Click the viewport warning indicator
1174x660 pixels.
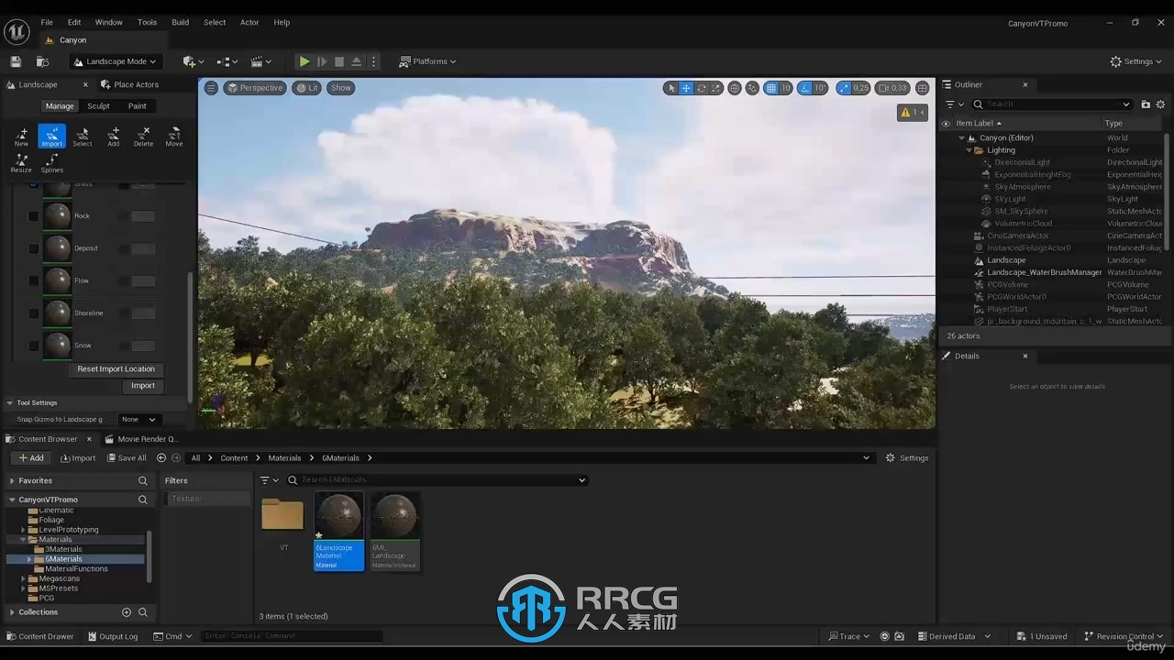pos(913,113)
